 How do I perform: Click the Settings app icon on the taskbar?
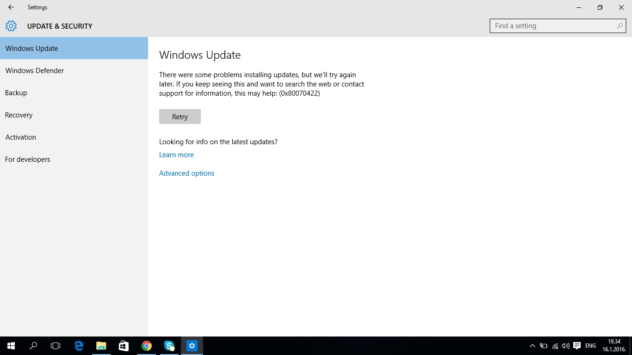(x=192, y=346)
